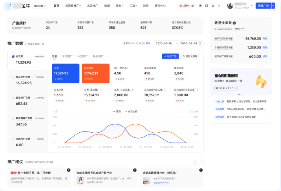Click 充值 link next to account balance
Viewport: 281px width, 191px height.
click(265, 38)
